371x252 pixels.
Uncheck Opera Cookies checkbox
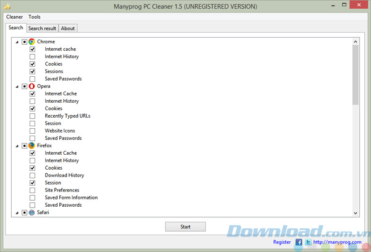(32, 109)
